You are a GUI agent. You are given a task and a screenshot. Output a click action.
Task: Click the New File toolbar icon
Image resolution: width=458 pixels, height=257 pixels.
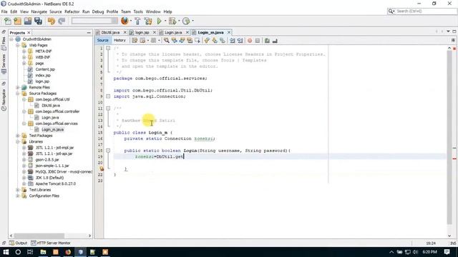pos(8,21)
